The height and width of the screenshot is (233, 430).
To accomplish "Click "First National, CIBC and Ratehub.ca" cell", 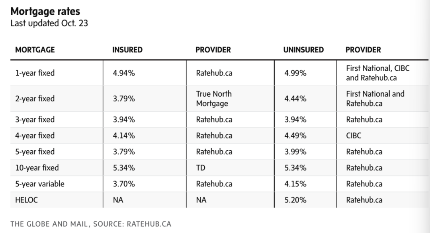I will coord(377,73).
